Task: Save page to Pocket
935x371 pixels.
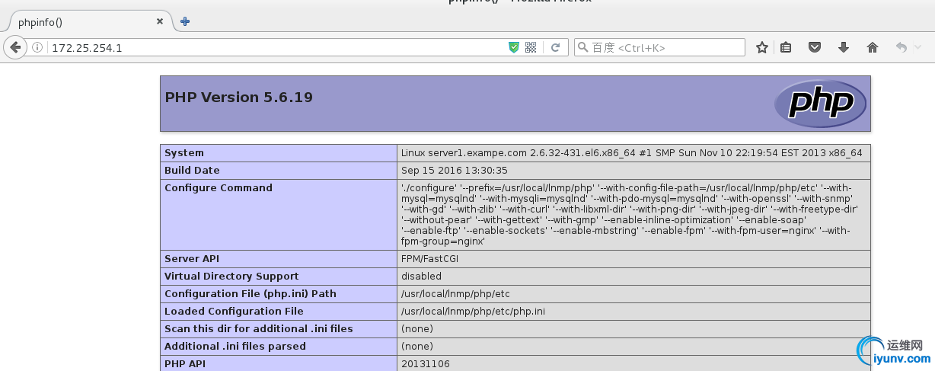Action: click(814, 47)
